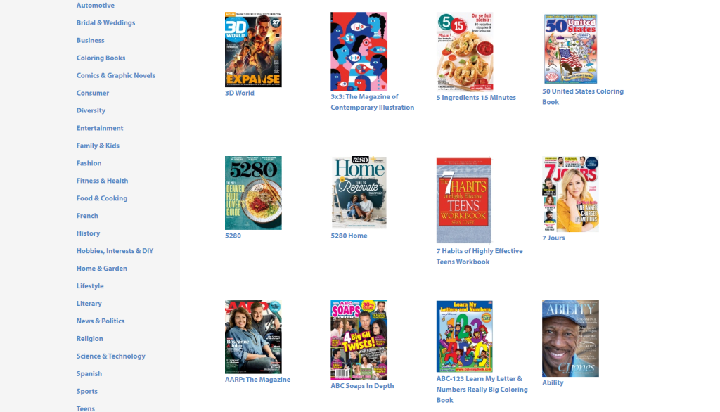Select the Hobbies, Interests & DIY category

click(115, 251)
